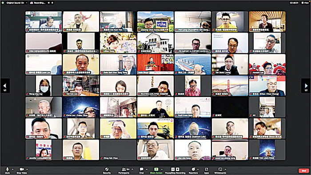This screenshot has width=311, height=175.
Task: Toggle Original Sound On setting
Action: 15,3
